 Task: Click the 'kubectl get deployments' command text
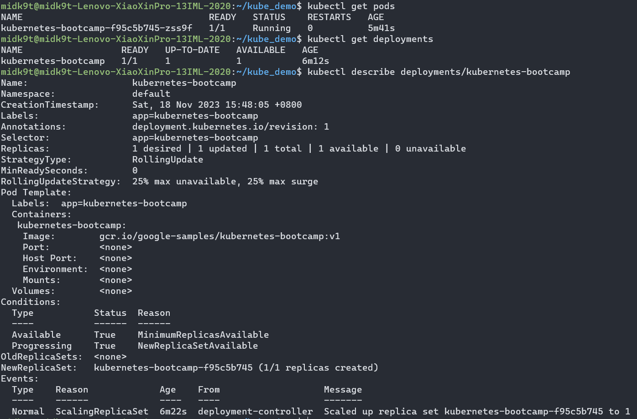(370, 39)
